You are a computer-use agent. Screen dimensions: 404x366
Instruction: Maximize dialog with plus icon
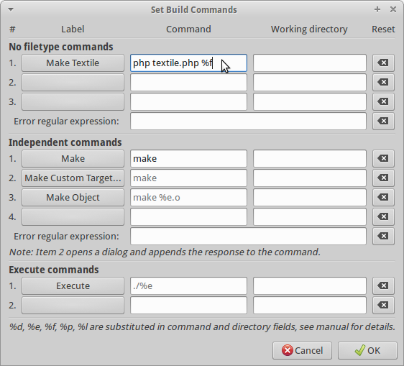point(377,9)
